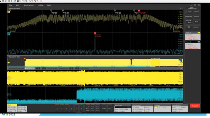This screenshot has height=118, width=210.
Task: Click Add New Math
Action: (88, 108)
